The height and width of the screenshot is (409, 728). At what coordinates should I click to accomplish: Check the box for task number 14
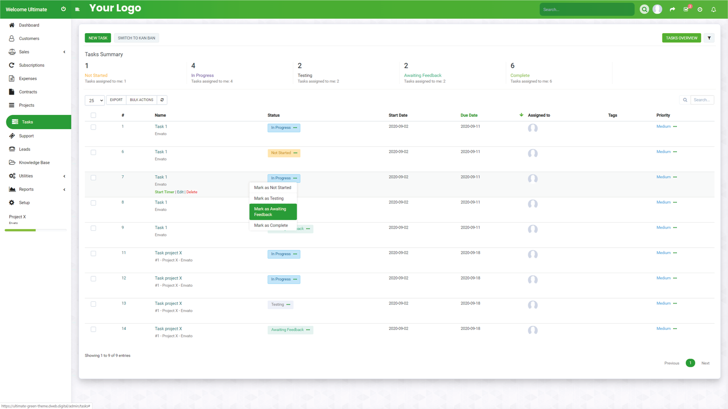tap(93, 329)
